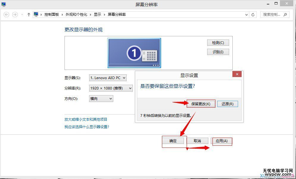
Task: Click the 确定 button
Action: (x=173, y=141)
